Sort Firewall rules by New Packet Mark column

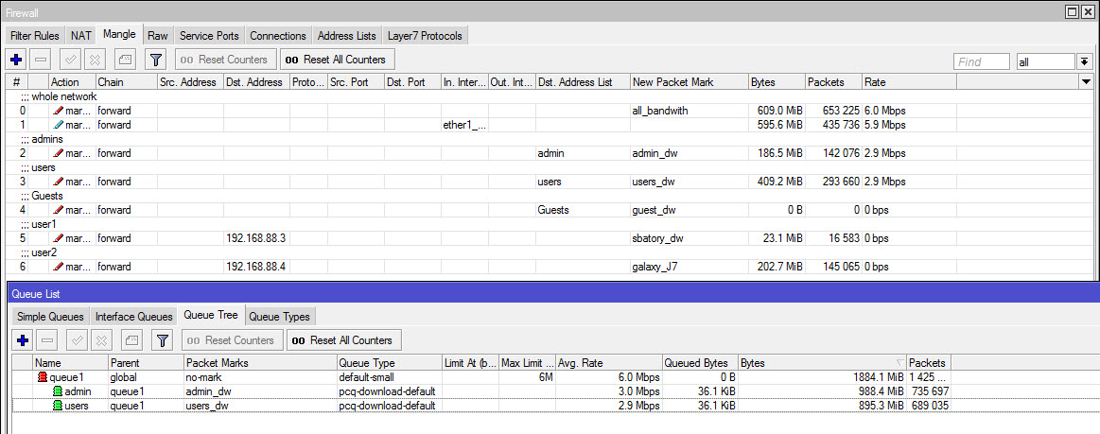click(x=689, y=82)
